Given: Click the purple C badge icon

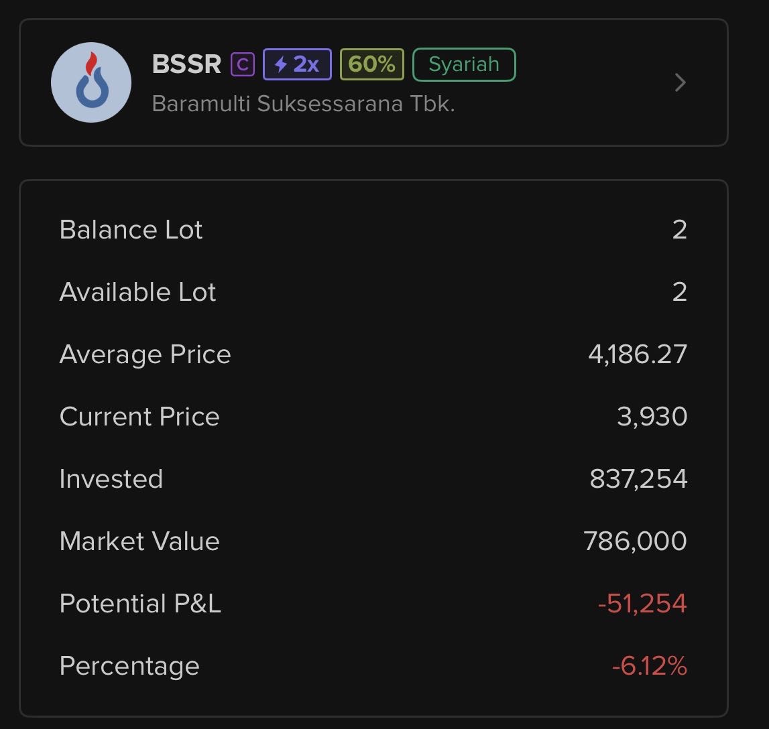Looking at the screenshot, I should pyautogui.click(x=242, y=64).
